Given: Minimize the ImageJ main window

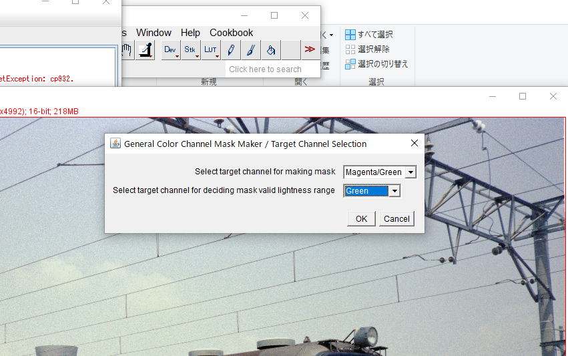Looking at the screenshot, I should click(x=244, y=15).
